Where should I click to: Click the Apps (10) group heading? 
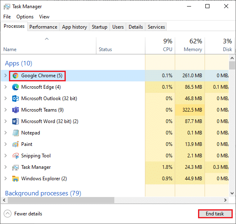[19, 63]
